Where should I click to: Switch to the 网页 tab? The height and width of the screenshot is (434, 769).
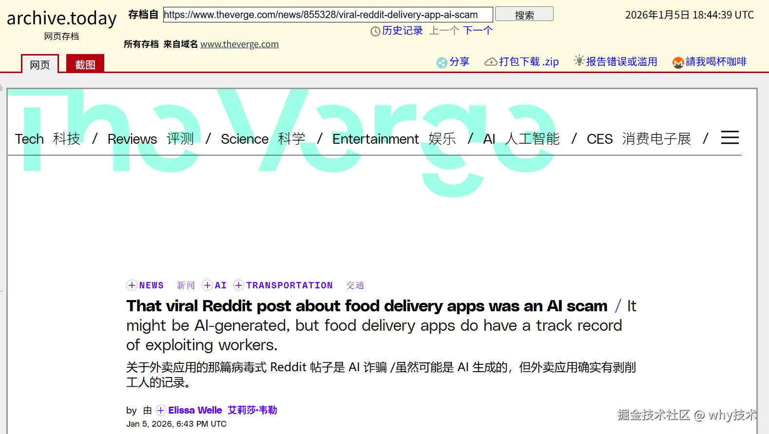(40, 64)
